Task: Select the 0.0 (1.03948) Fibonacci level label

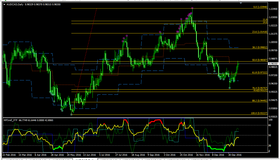Action: tap(260, 7)
